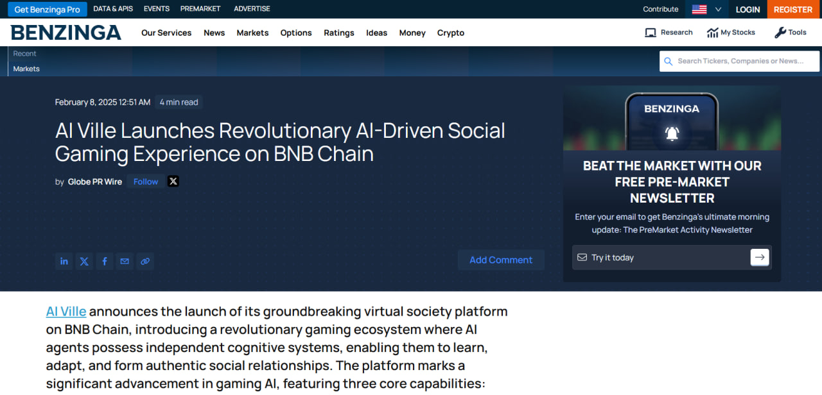Click the Research link text

tap(677, 32)
